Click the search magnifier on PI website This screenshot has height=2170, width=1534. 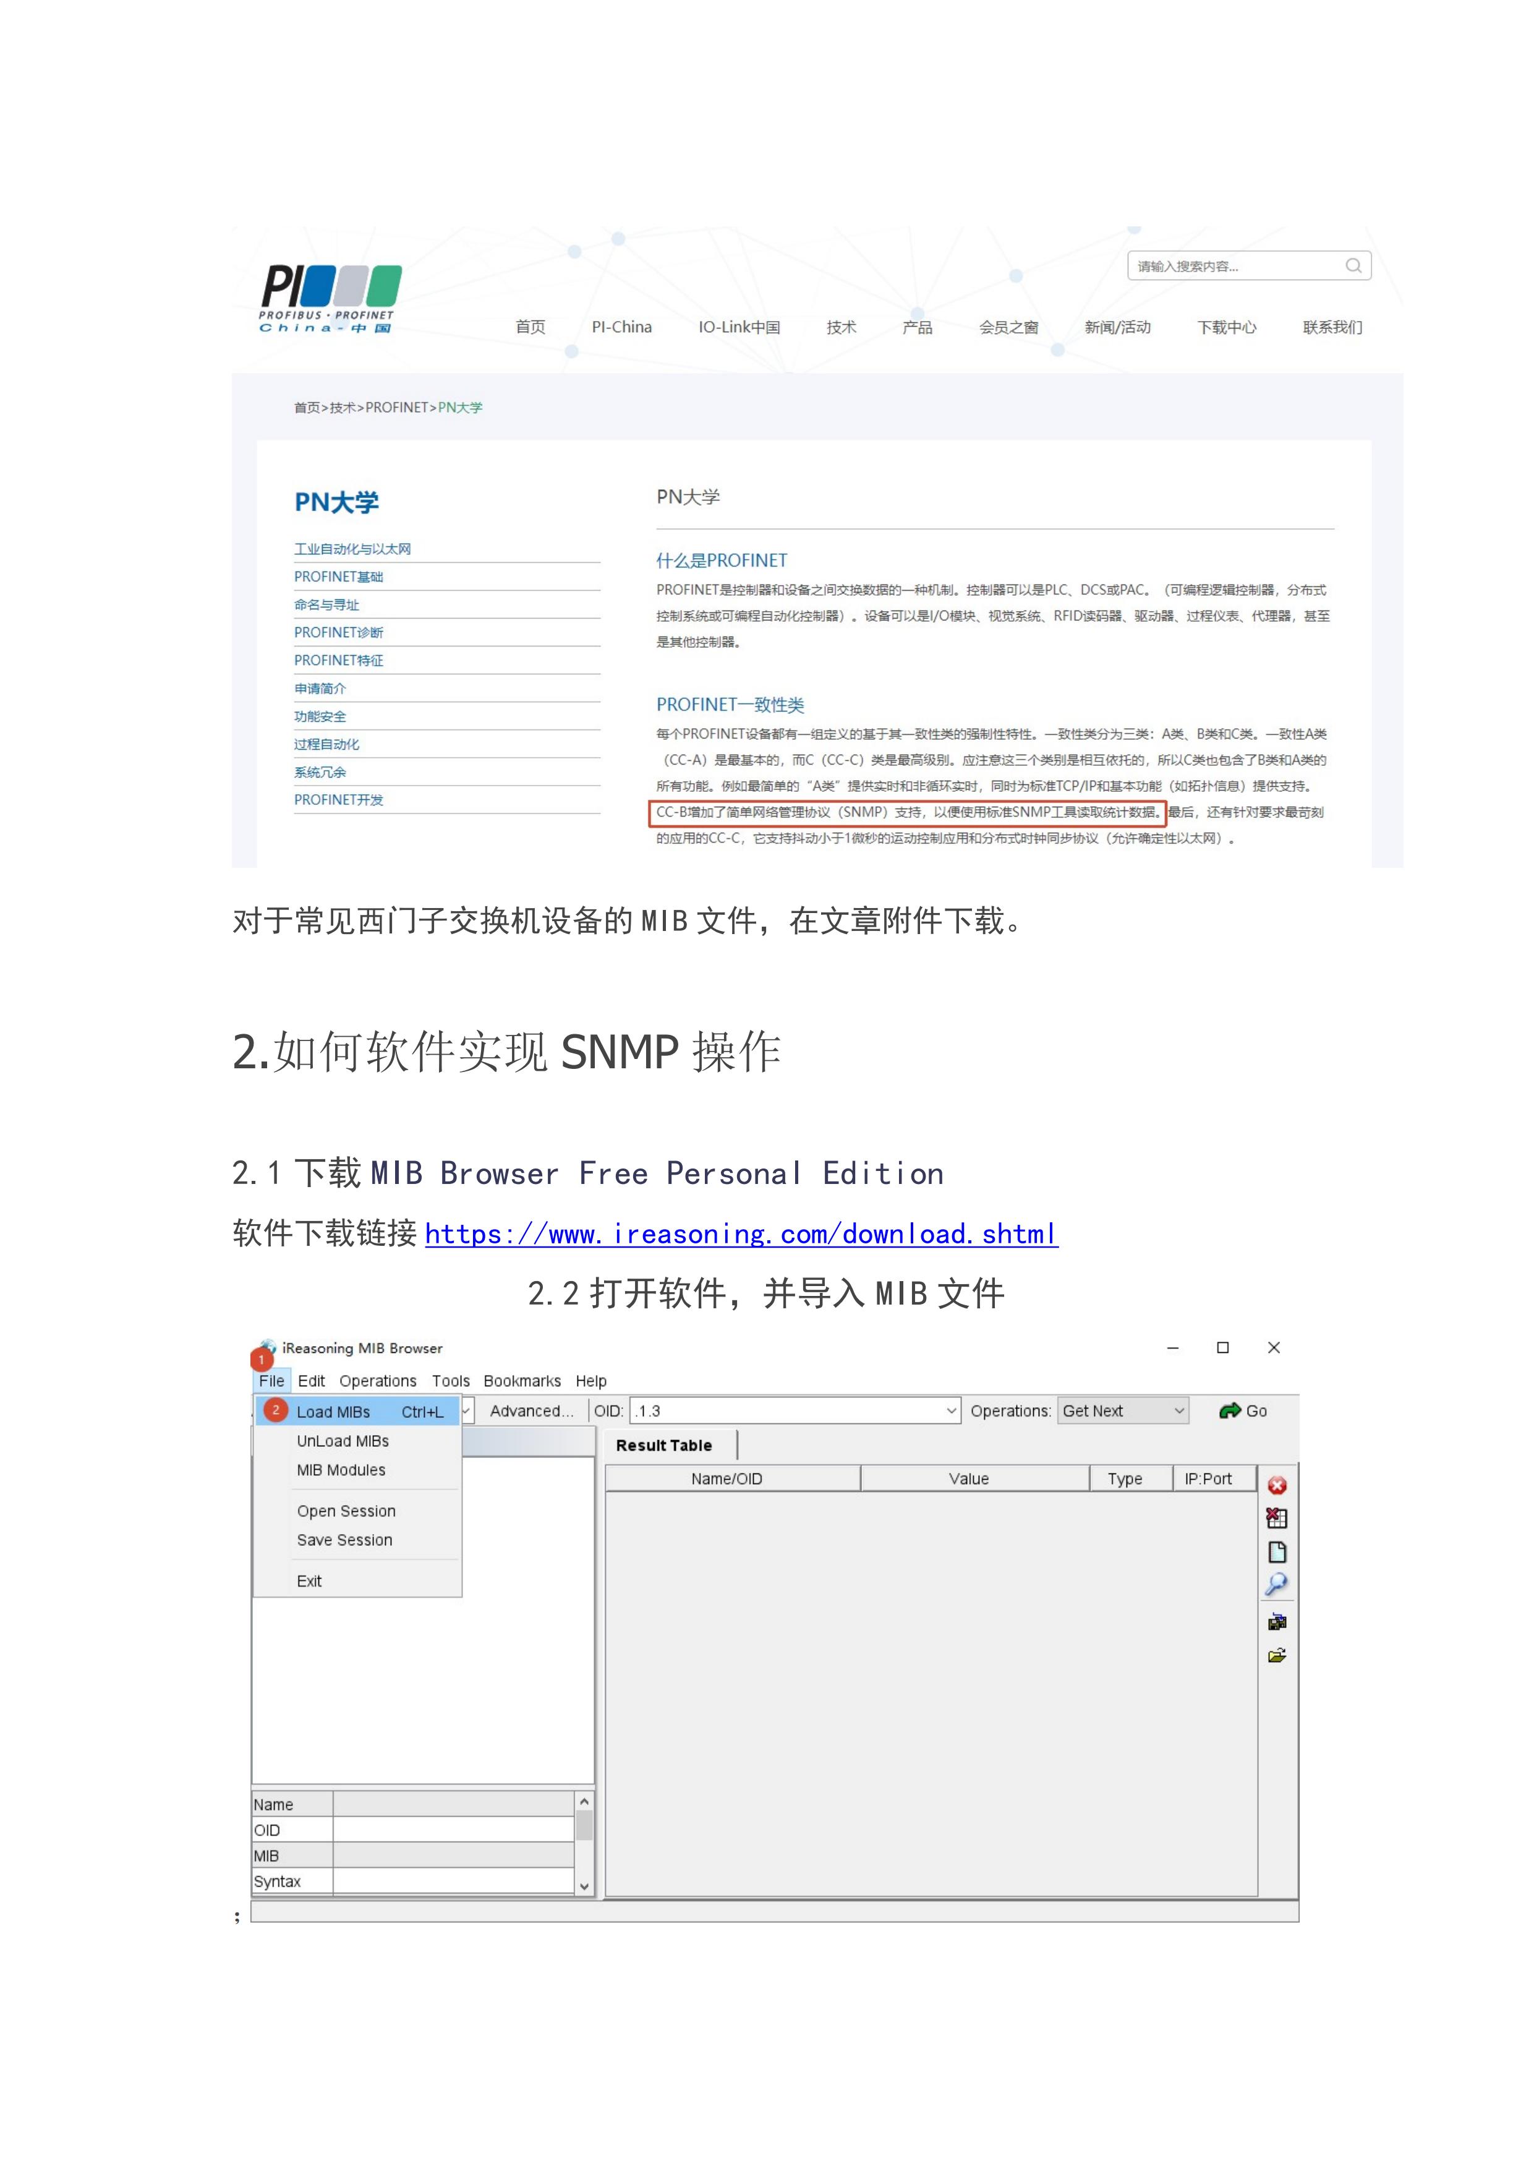[1353, 265]
